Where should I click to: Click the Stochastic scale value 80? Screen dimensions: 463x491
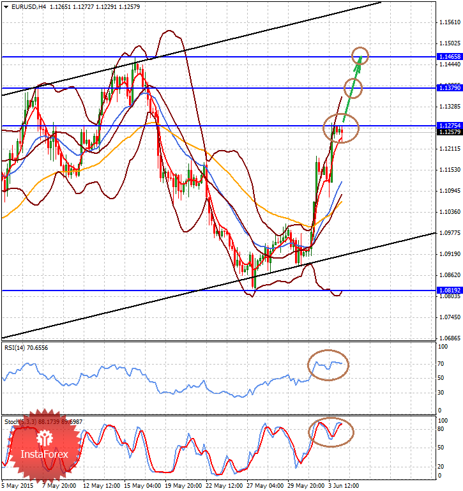point(441,429)
